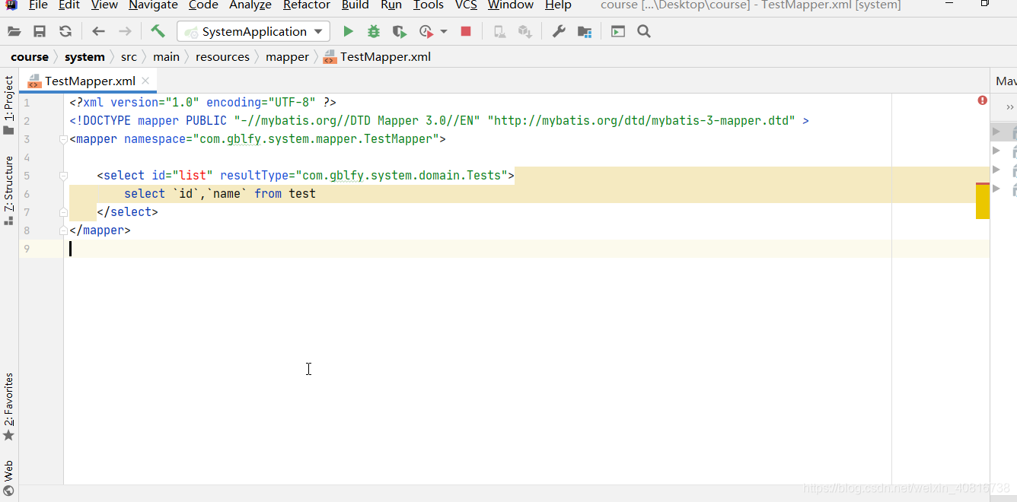Click the greyed build artifacts icon

[525, 31]
